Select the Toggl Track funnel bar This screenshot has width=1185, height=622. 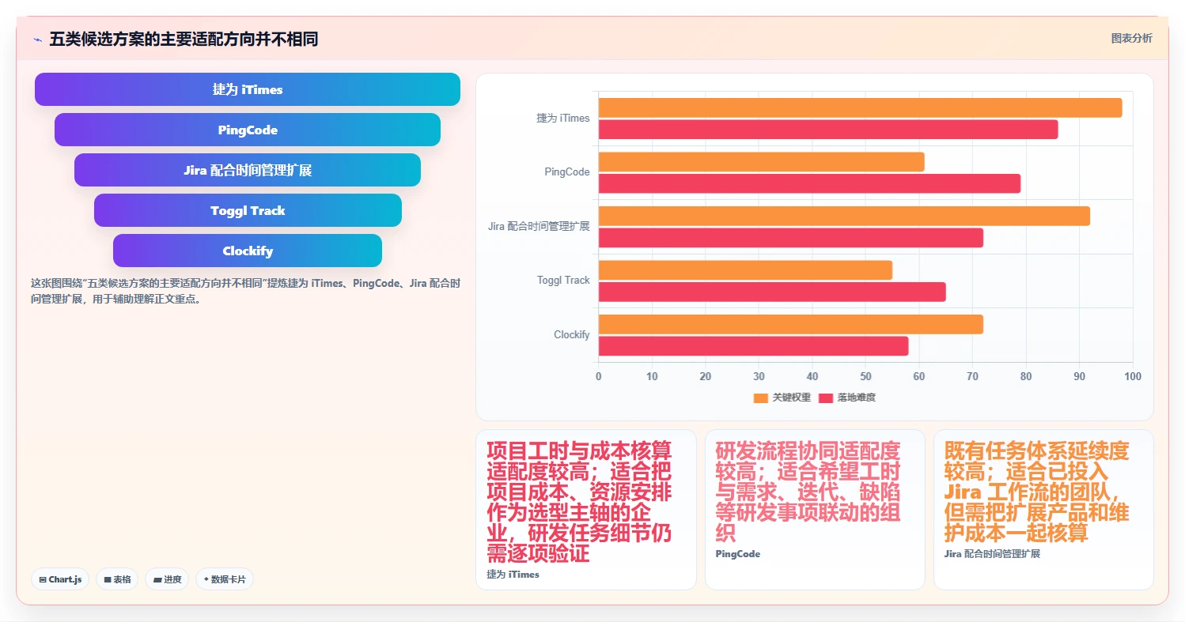pyautogui.click(x=248, y=210)
